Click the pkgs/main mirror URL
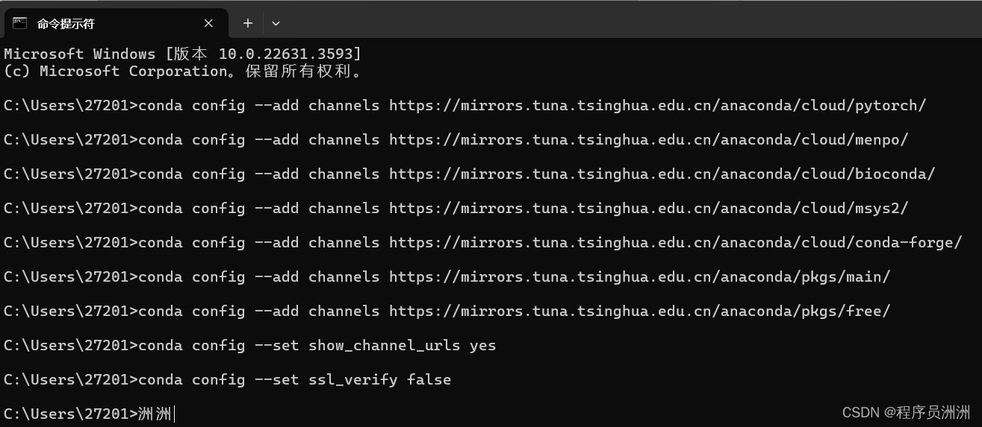The width and height of the screenshot is (982, 427). 639,276
